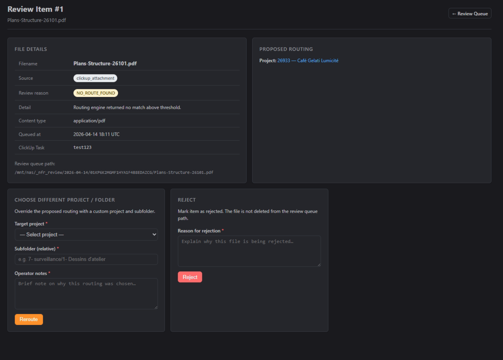This screenshot has height=360, width=503.
Task: Go back to the Review Queue
Action: point(470,14)
